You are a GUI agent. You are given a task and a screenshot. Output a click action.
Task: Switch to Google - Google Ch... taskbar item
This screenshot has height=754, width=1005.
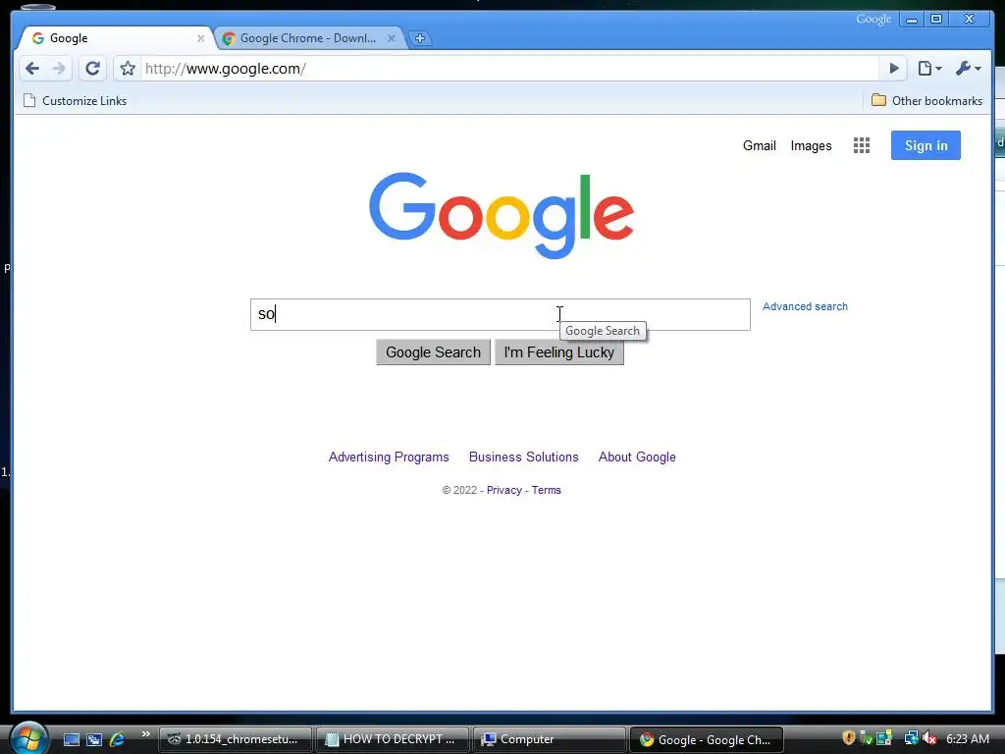pyautogui.click(x=707, y=739)
